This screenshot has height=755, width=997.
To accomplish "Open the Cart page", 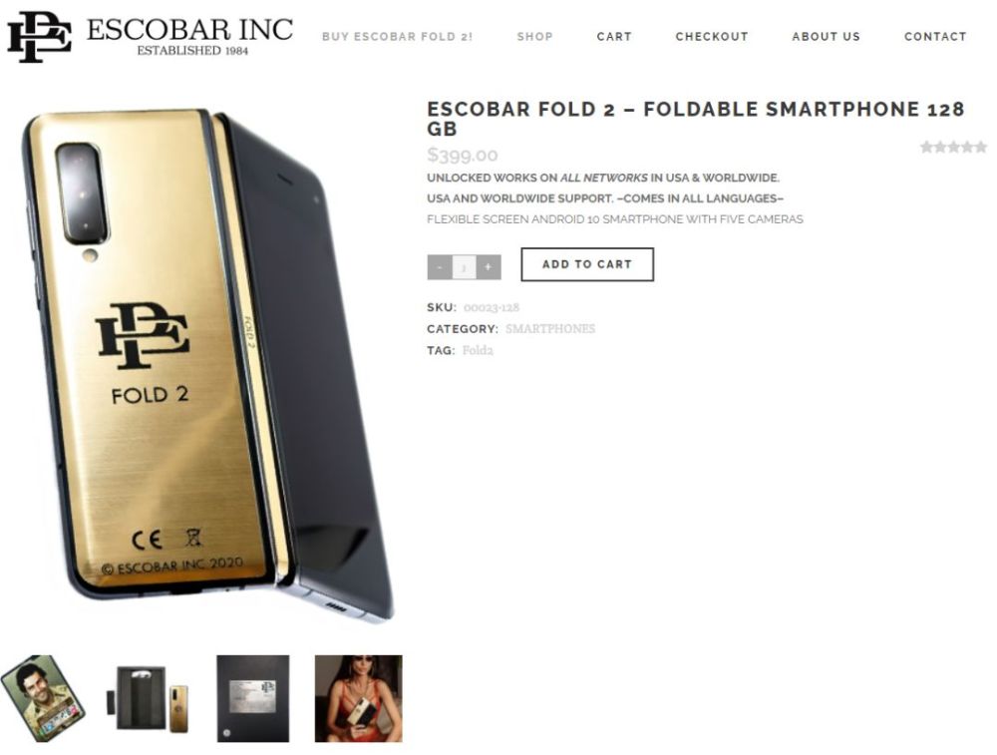I will tap(614, 37).
